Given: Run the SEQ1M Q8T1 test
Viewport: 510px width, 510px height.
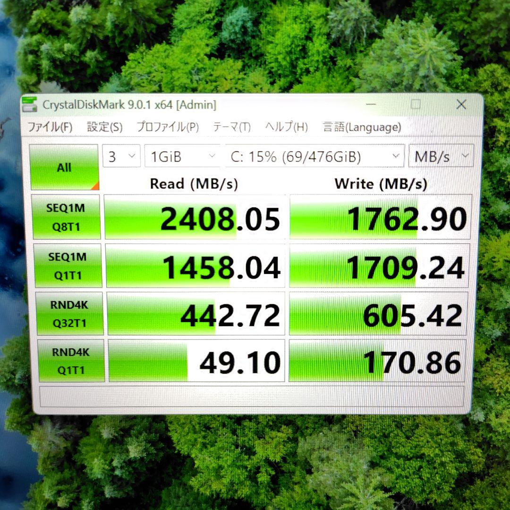Looking at the screenshot, I should tap(68, 217).
